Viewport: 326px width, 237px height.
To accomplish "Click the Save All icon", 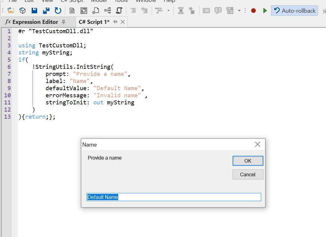I will [x=47, y=10].
